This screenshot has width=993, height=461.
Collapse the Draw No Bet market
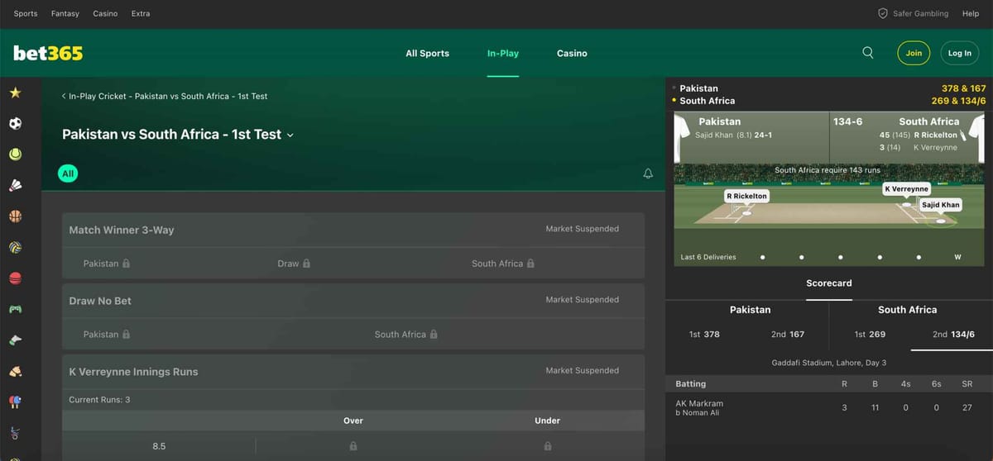click(x=353, y=301)
